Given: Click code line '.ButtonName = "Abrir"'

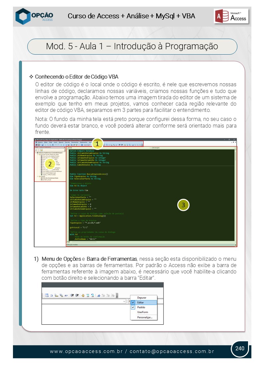Looking at the screenshot, I should [x=85, y=239].
